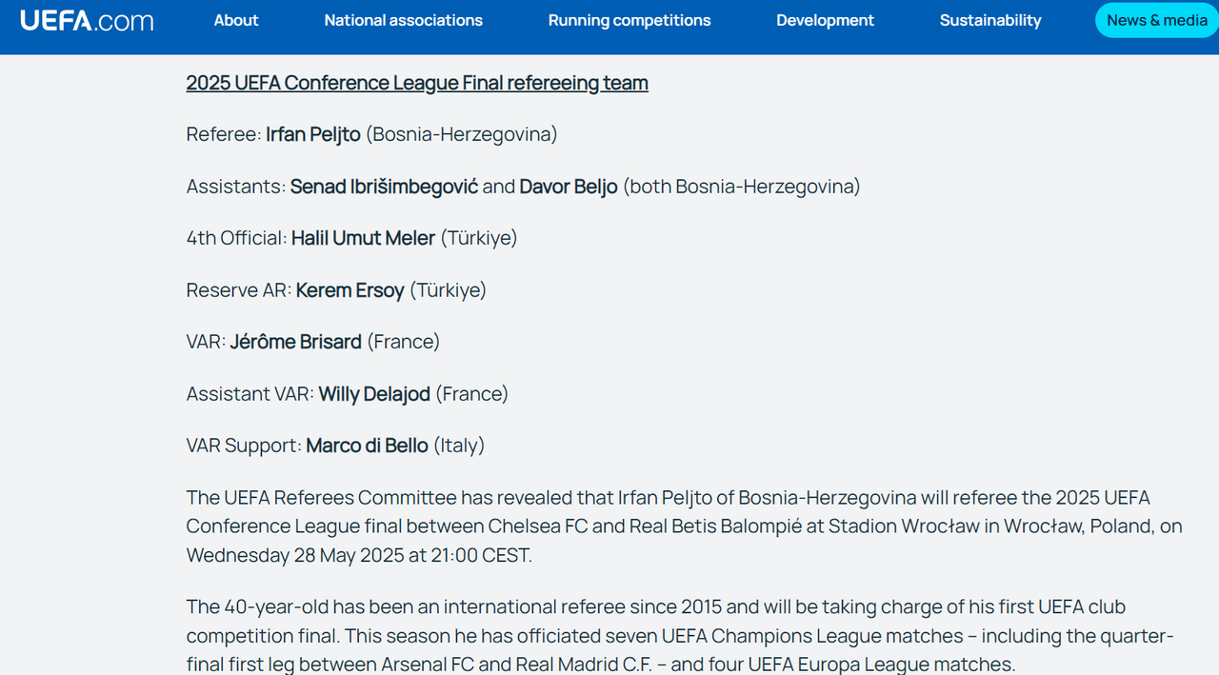Click assistant name Davor Beljo

[x=569, y=187]
